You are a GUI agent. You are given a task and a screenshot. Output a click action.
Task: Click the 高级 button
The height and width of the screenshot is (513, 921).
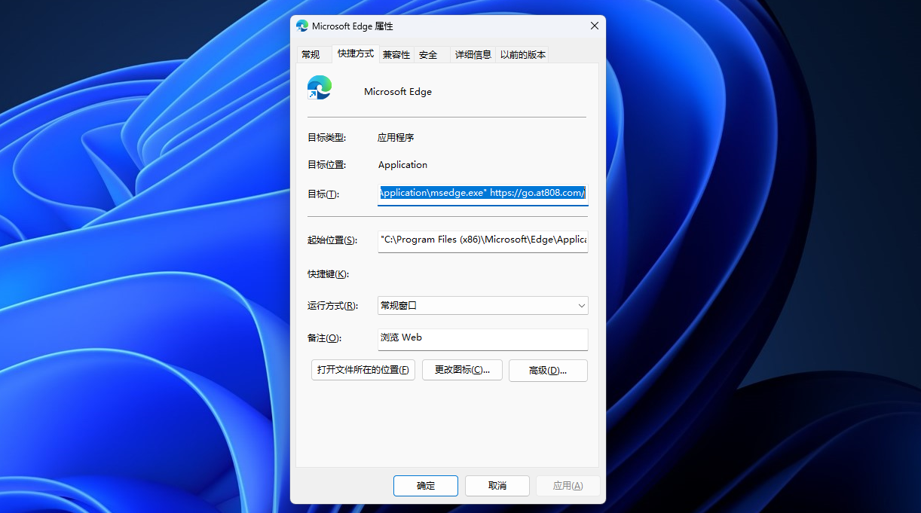pos(548,370)
